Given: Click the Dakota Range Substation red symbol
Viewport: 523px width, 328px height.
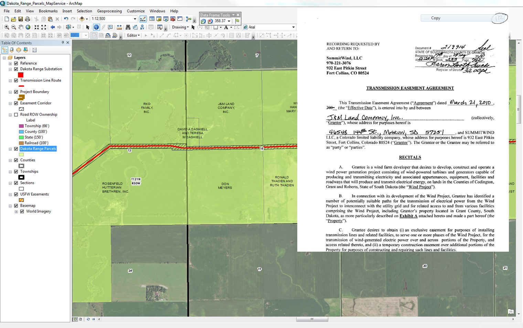Looking at the screenshot, I should 21,75.
